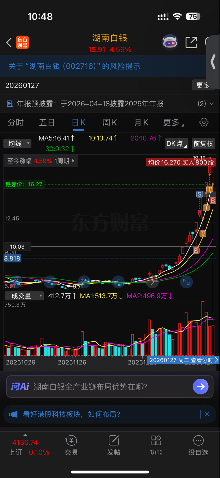
Task: Switch to 周K tab
Action: coord(110,123)
